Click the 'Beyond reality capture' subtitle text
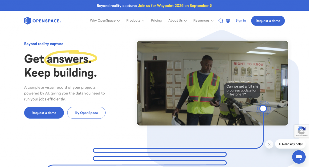 click(x=43, y=44)
